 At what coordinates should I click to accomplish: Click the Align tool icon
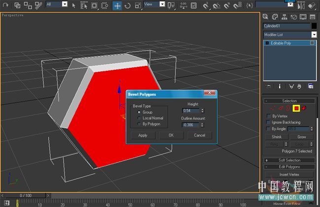coord(312,6)
